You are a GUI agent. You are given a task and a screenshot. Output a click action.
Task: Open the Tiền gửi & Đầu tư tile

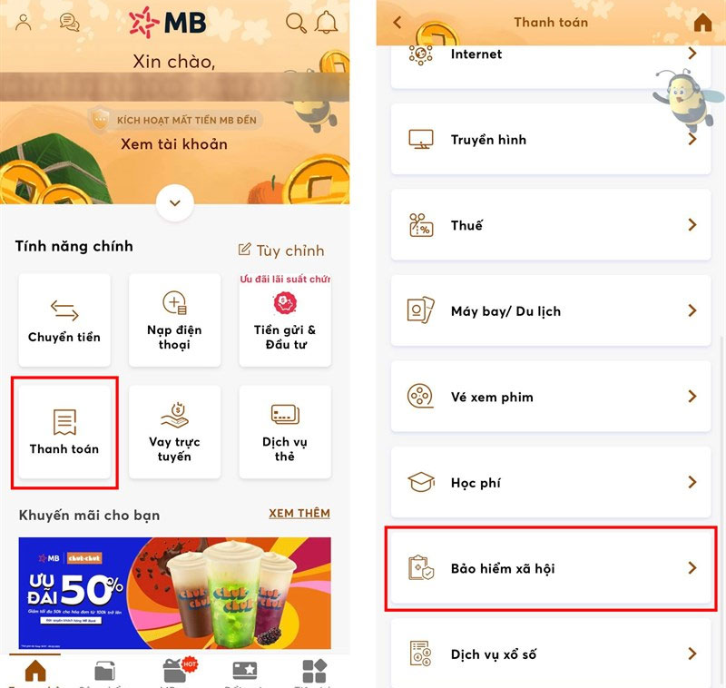click(285, 319)
